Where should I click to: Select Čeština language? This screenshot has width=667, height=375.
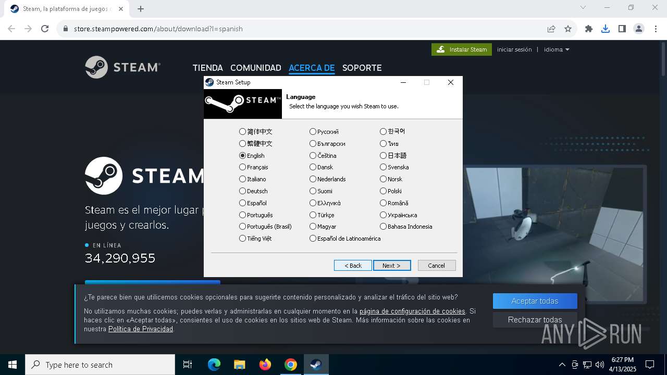coord(323,156)
